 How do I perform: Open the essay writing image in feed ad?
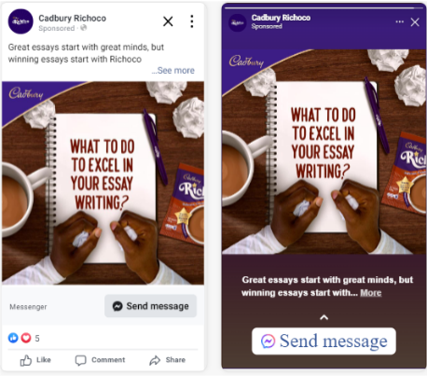pyautogui.click(x=103, y=183)
